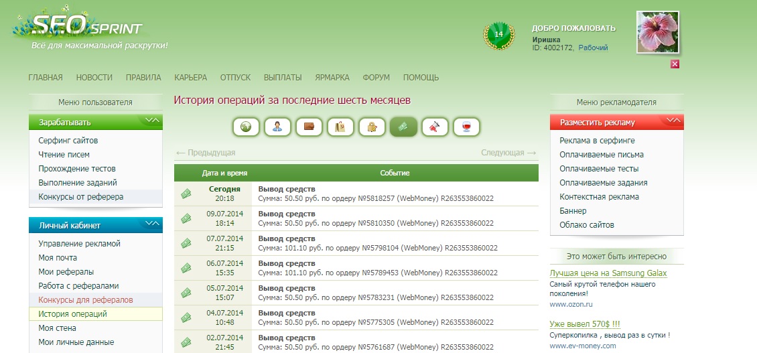Open Оплачиваемые письма
Viewport: 757px width, 353px height.
tap(601, 155)
